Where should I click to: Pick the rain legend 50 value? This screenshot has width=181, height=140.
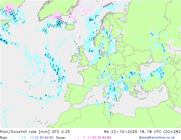(51, 138)
